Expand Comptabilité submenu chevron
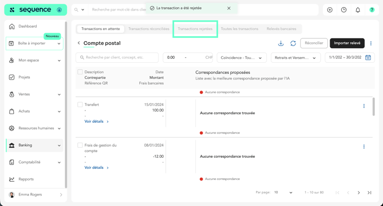This screenshot has height=206, width=383. (59, 163)
